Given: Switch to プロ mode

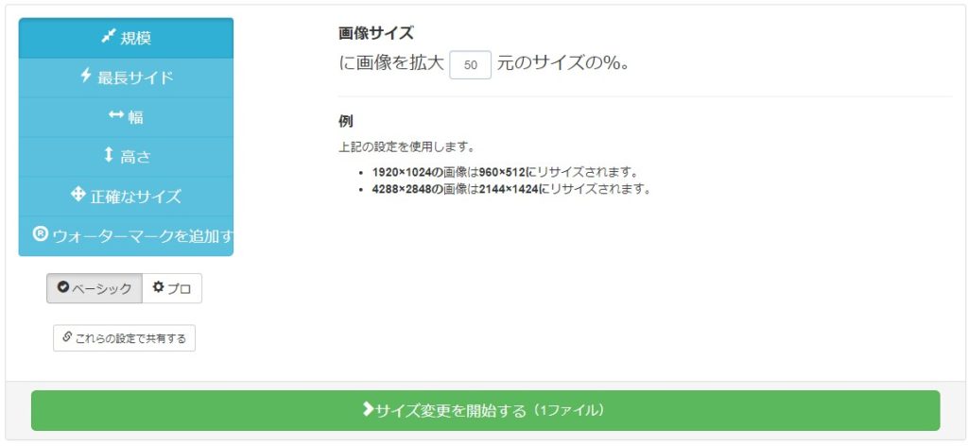Looking at the screenshot, I should [x=172, y=288].
